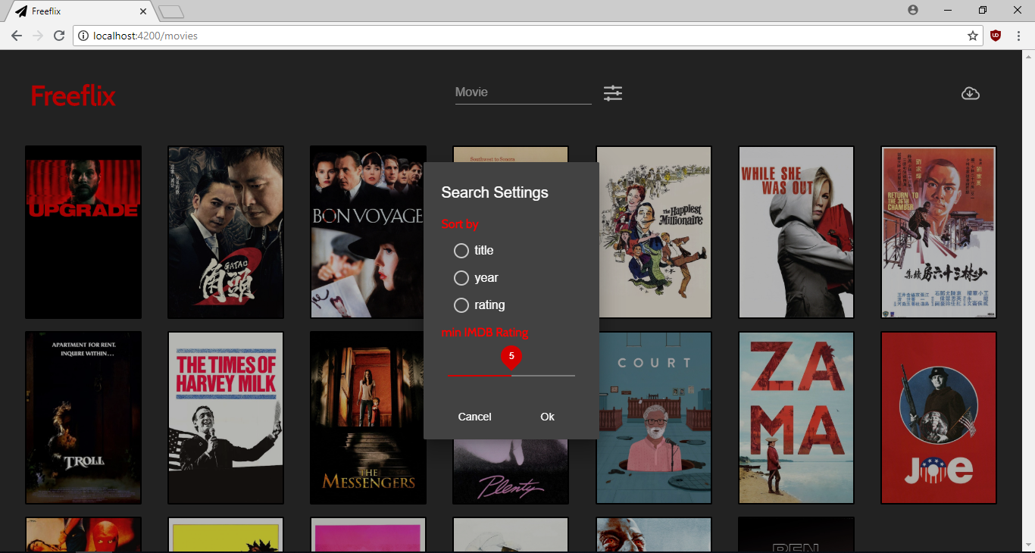Click the Search Settings heading text

pos(495,192)
